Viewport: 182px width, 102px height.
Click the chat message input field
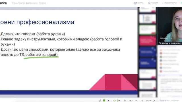[169, 100]
